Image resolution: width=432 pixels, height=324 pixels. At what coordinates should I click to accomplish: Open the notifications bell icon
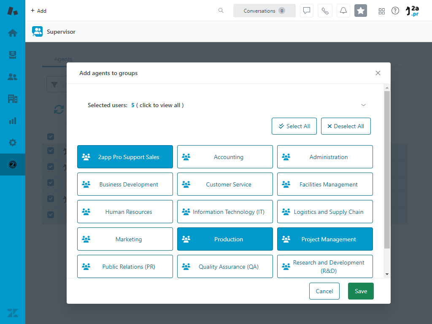(343, 11)
